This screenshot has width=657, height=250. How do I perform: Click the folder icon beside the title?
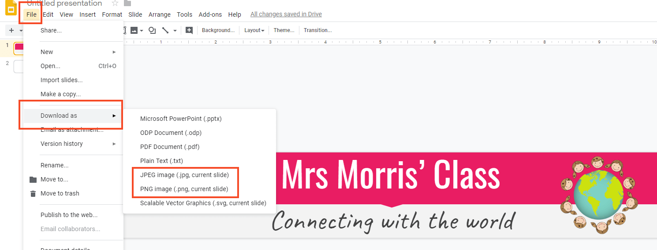click(x=127, y=4)
